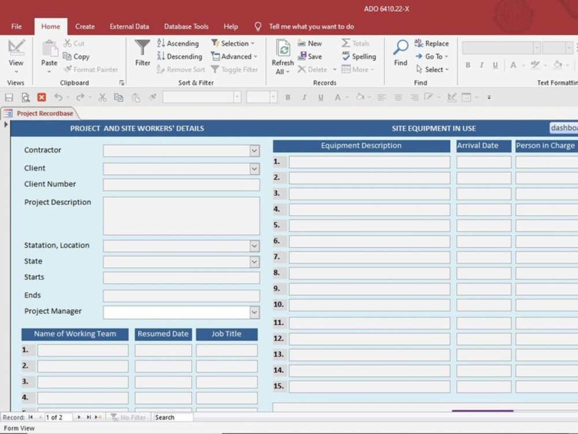
Task: Toggle Italic in ribbon Text Formatting
Action: pyautogui.click(x=481, y=65)
